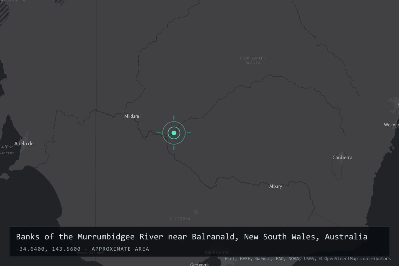This screenshot has width=399, height=266.
Task: Click the VICTORIA state label
Action: tap(180, 218)
